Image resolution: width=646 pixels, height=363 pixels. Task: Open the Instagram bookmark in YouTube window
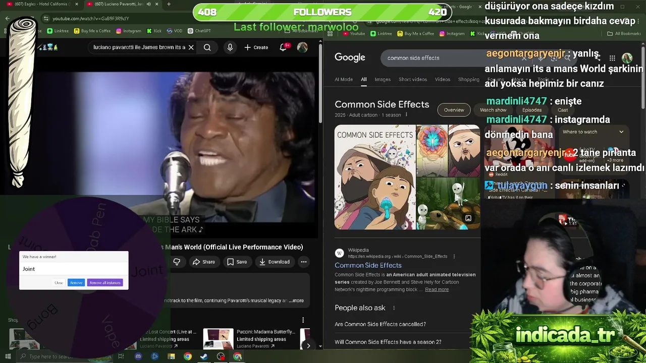pyautogui.click(x=129, y=31)
